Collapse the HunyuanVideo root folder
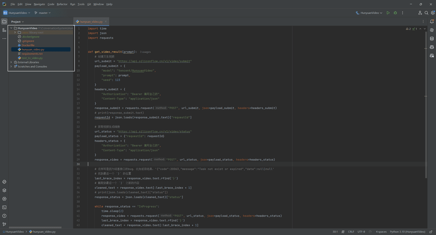 (x=11, y=28)
